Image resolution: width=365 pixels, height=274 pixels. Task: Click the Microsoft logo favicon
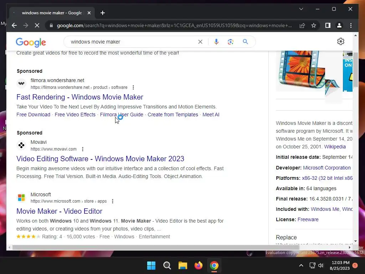pyautogui.click(x=21, y=198)
